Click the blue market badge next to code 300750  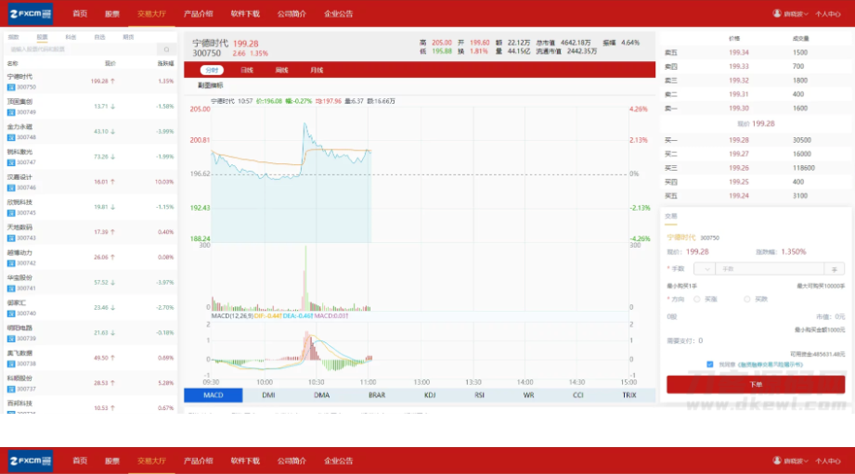(11, 87)
